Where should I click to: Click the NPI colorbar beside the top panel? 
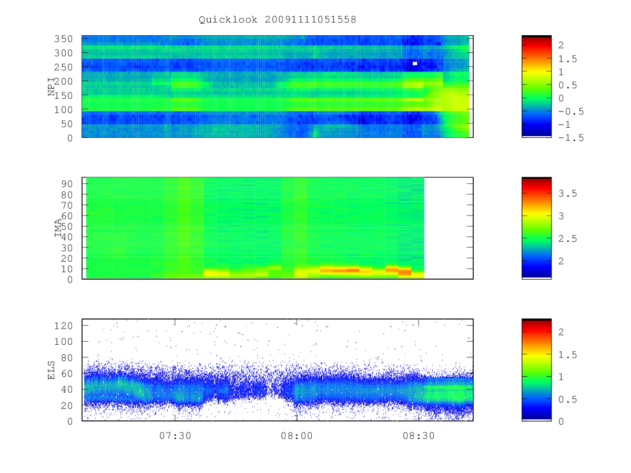pyautogui.click(x=536, y=87)
